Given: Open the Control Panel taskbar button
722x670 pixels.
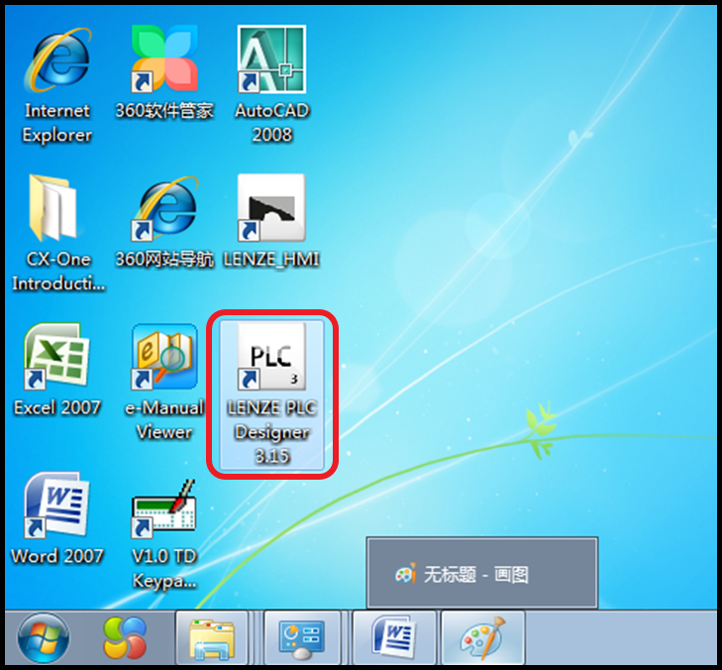Looking at the screenshot, I should click(x=302, y=638).
